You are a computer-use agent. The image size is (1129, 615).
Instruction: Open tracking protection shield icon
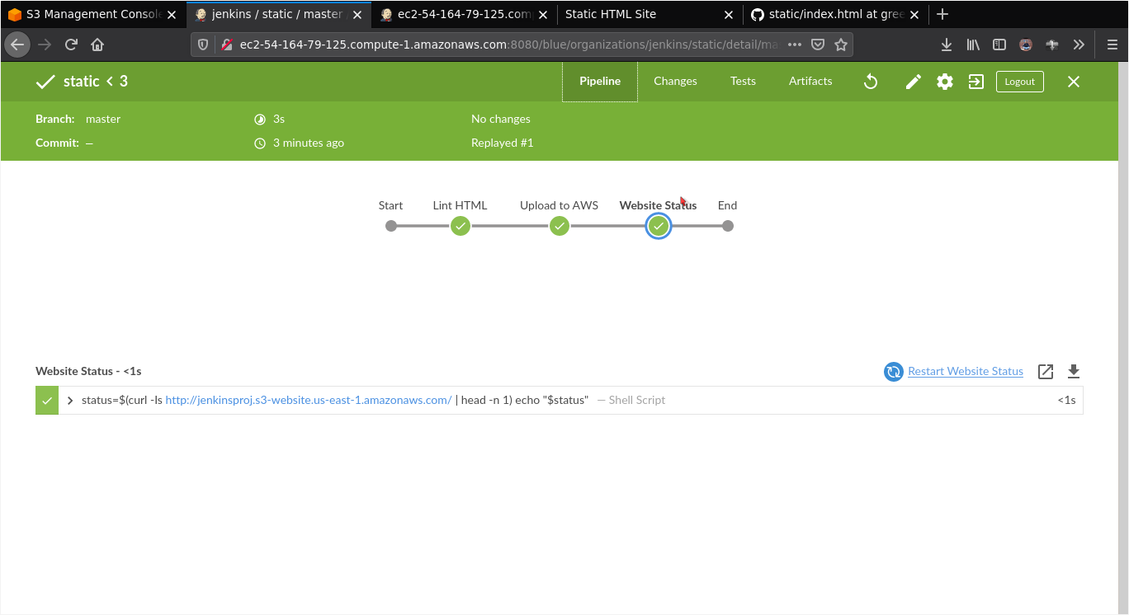point(203,45)
